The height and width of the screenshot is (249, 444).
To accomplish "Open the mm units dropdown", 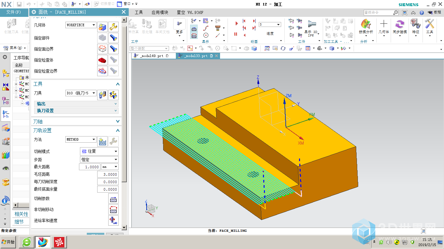I will [110, 167].
